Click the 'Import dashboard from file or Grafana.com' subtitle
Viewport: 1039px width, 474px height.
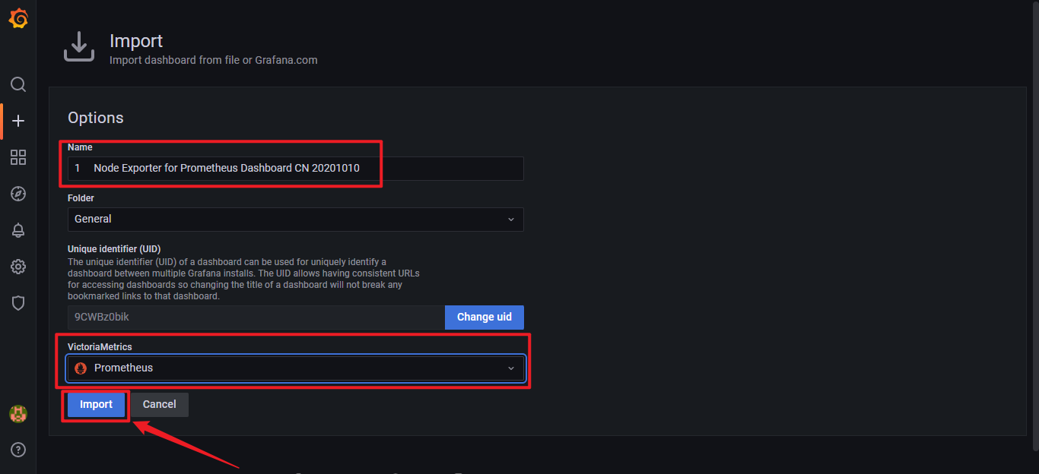pyautogui.click(x=214, y=59)
